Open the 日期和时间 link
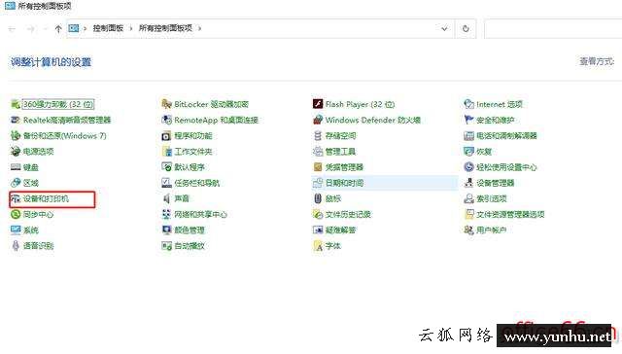622x354 pixels. [344, 183]
